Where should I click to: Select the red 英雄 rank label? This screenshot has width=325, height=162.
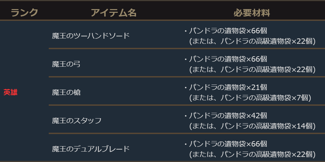10,92
